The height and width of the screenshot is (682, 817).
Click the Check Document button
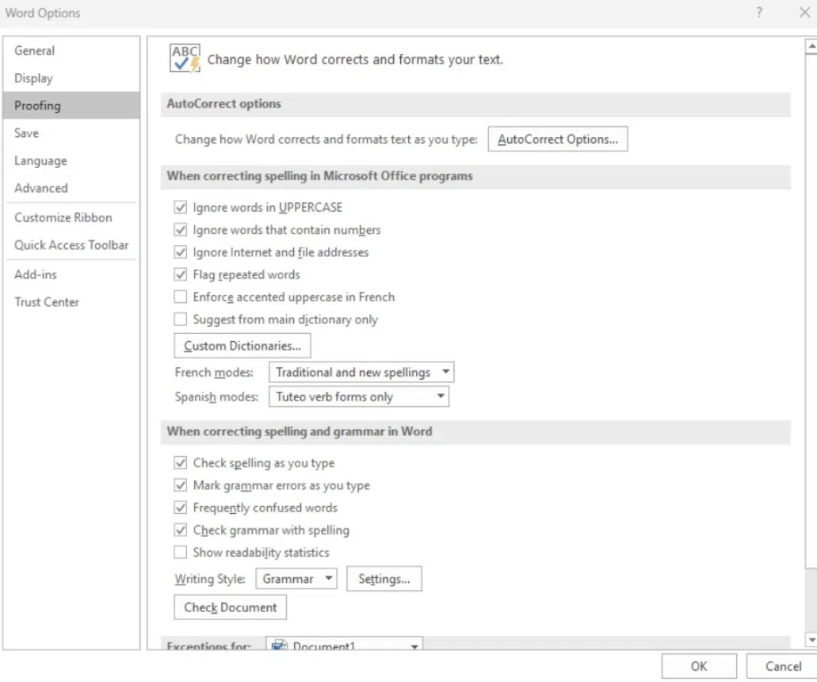(231, 607)
